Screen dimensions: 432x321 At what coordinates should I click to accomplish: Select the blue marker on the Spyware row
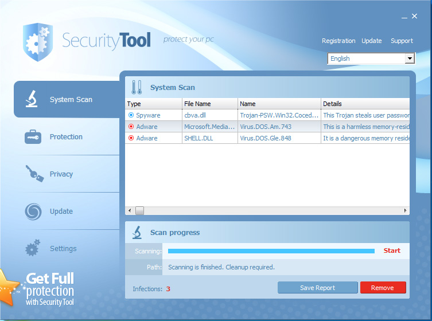131,115
